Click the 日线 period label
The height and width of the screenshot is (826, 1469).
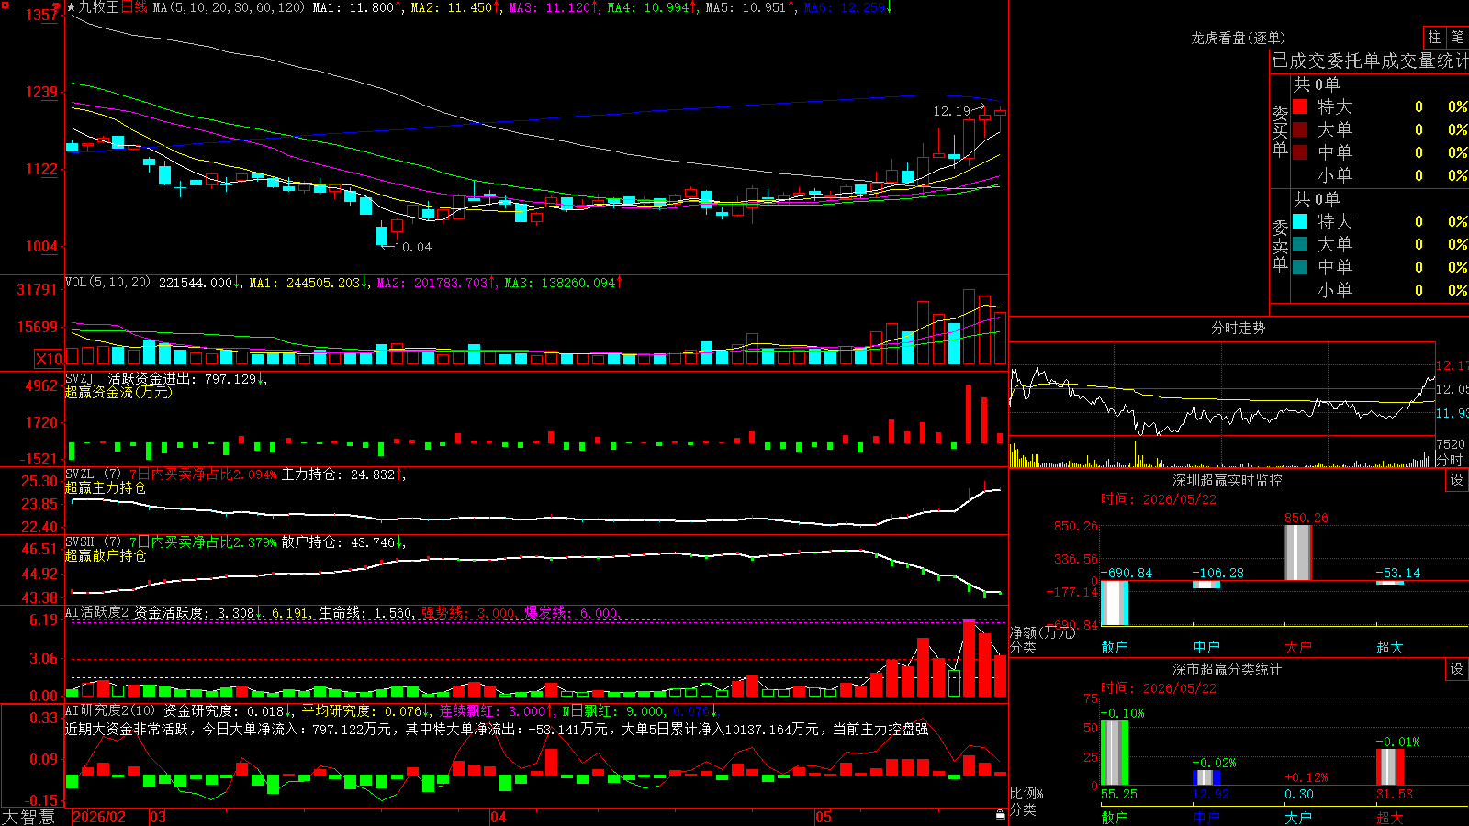tap(134, 7)
